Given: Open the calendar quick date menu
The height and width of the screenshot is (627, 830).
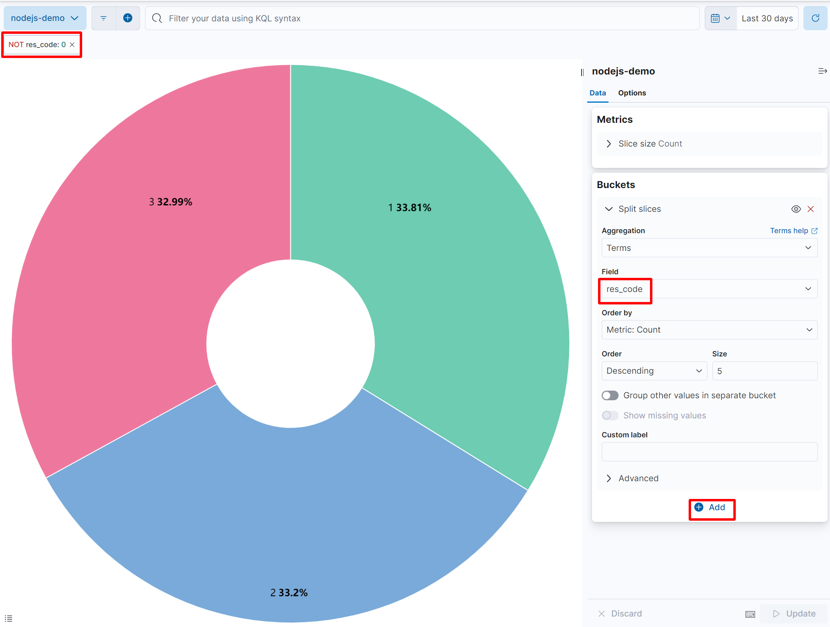Looking at the screenshot, I should 720,18.
